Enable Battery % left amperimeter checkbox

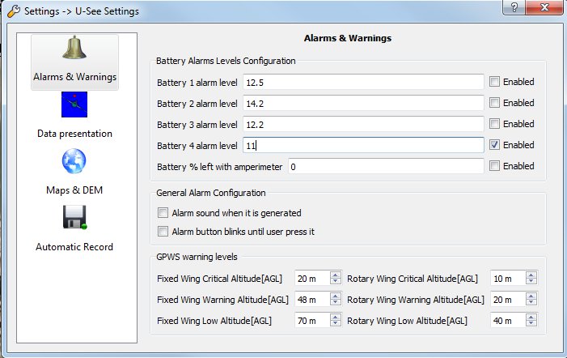(494, 166)
